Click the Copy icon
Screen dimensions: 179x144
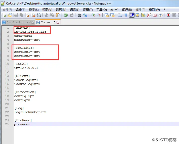point(52,15)
